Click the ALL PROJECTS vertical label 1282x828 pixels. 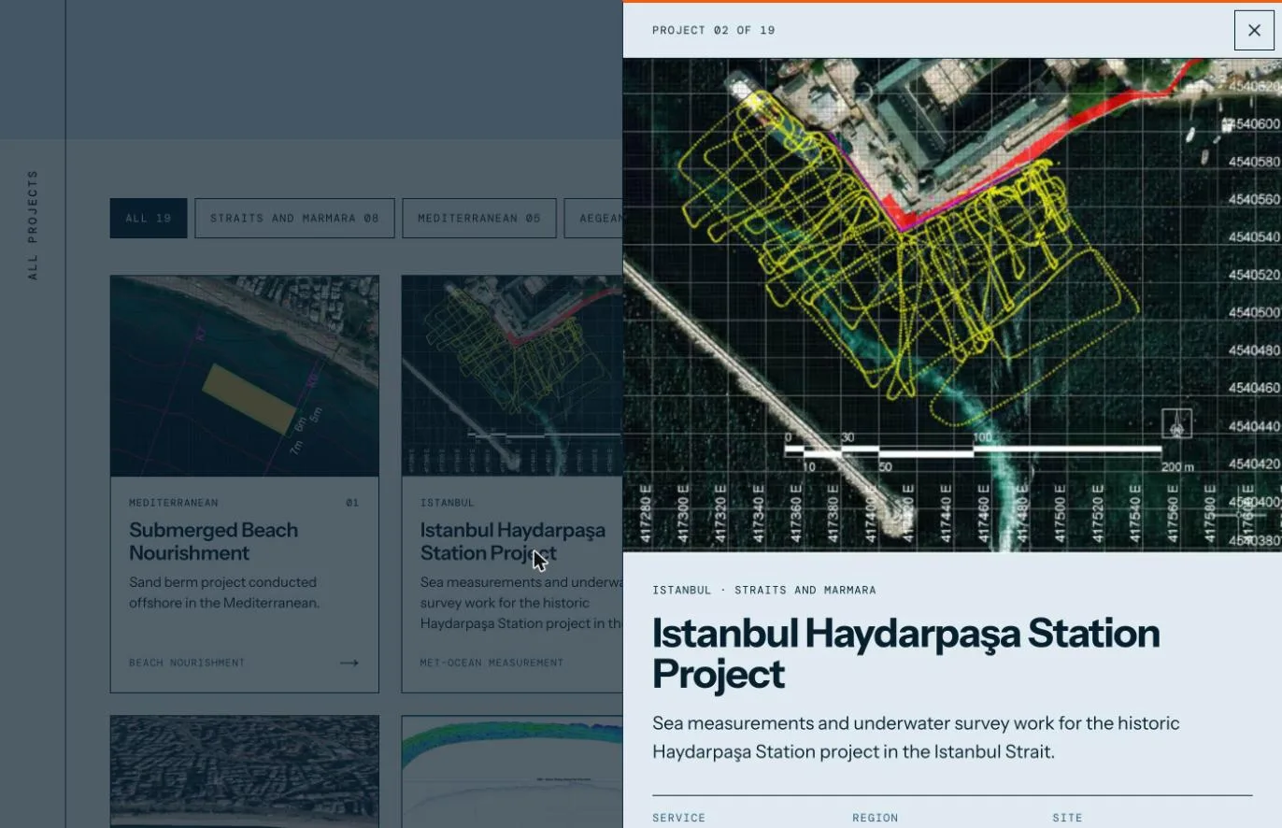(x=33, y=224)
